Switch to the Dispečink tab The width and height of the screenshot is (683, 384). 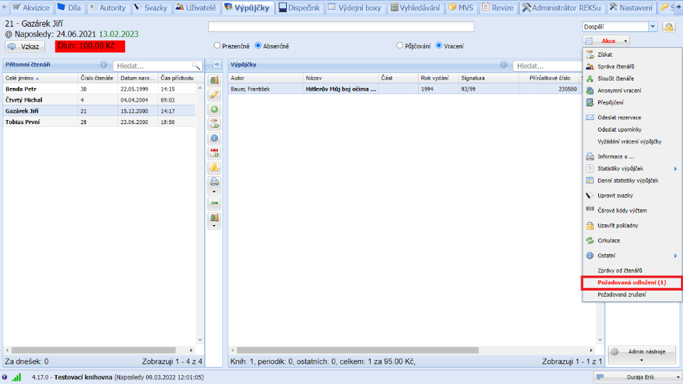pos(298,8)
